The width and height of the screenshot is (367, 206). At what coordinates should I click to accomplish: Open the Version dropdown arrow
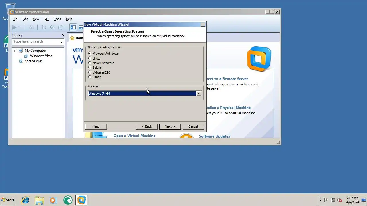tap(199, 94)
